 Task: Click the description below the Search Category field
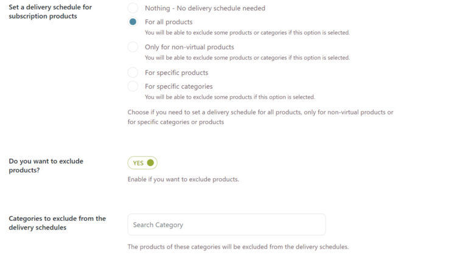pyautogui.click(x=237, y=247)
